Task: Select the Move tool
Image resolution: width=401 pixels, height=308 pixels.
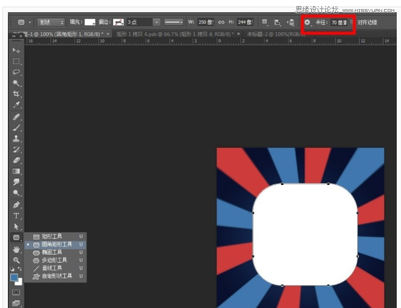Action: (16, 50)
